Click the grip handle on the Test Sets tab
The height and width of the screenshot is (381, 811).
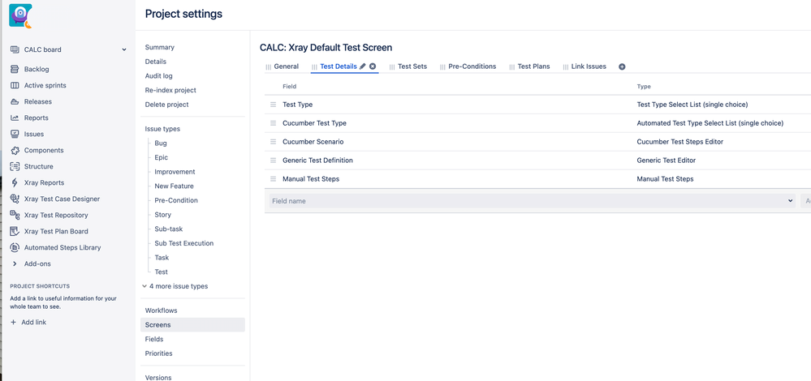coord(392,67)
